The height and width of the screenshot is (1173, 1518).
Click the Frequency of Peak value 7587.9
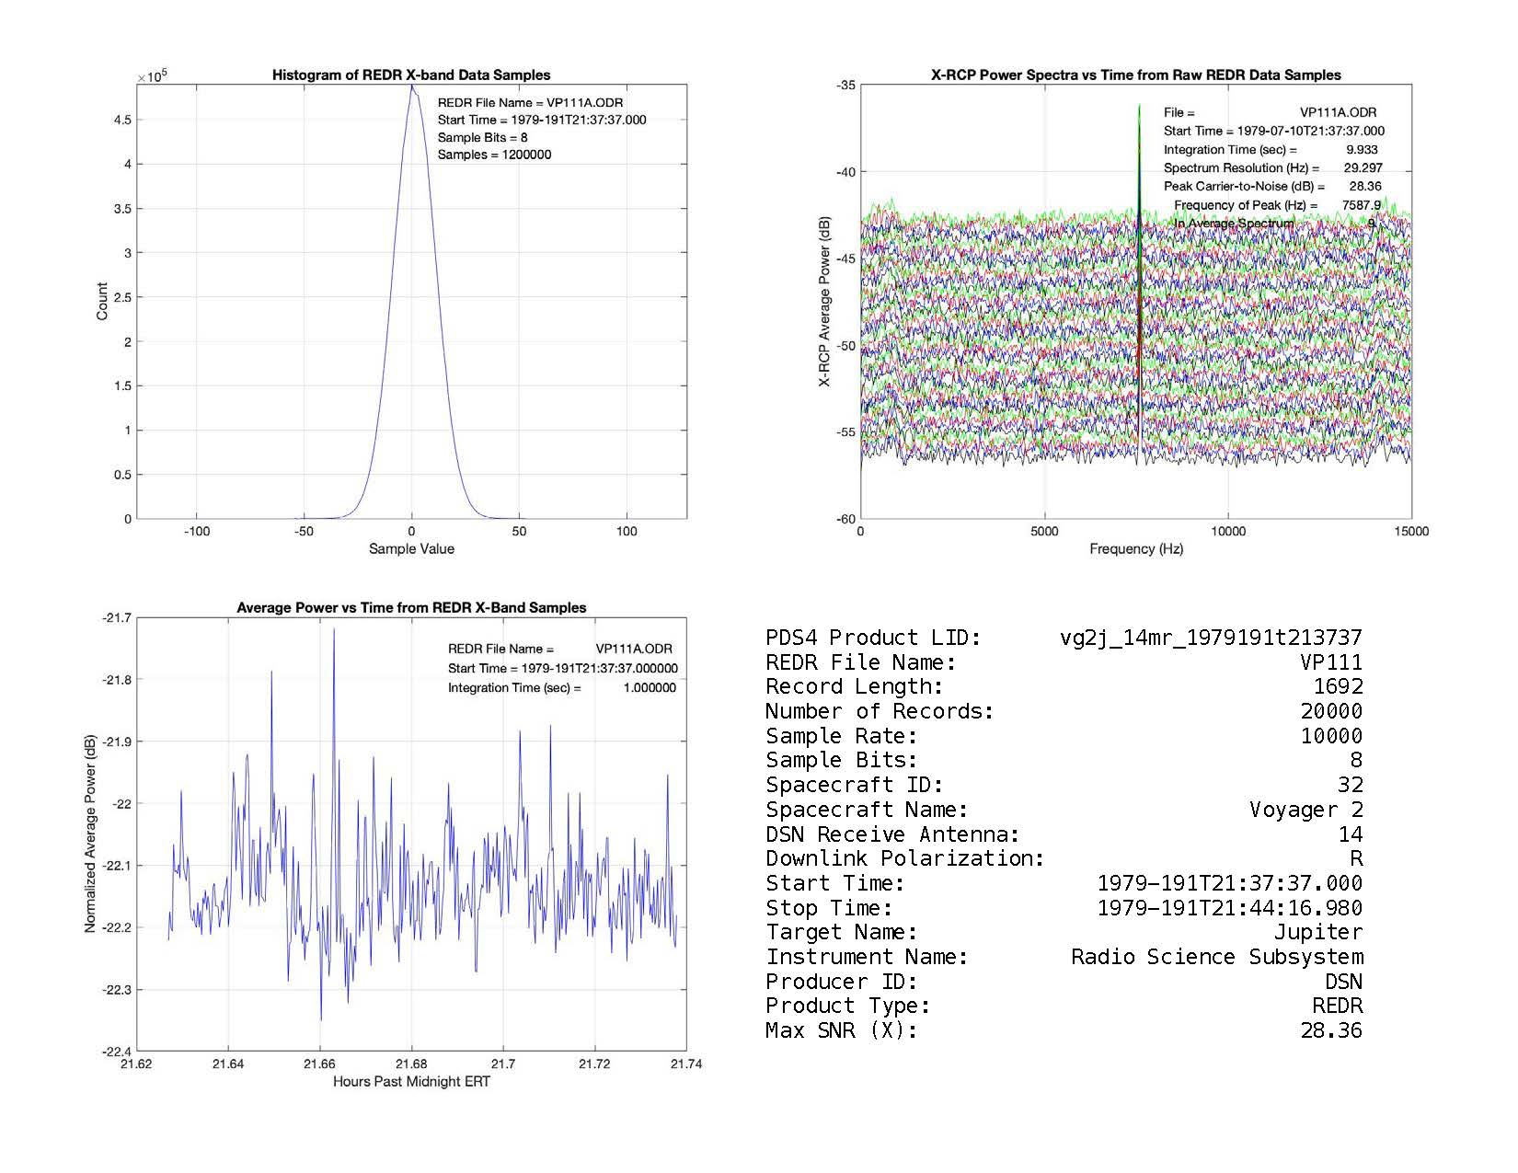pyautogui.click(x=1361, y=205)
